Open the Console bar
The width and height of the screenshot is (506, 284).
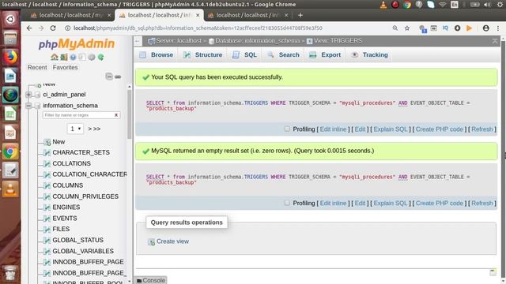(x=151, y=280)
